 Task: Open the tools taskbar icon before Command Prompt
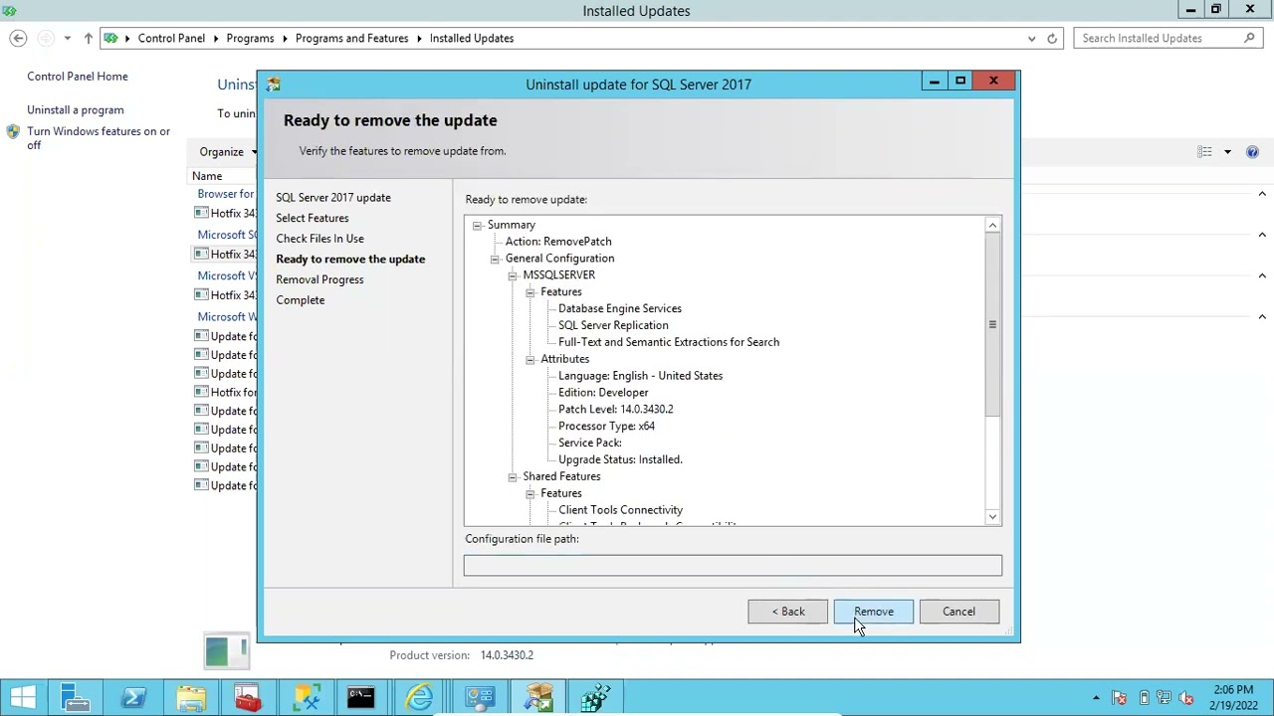tap(306, 698)
